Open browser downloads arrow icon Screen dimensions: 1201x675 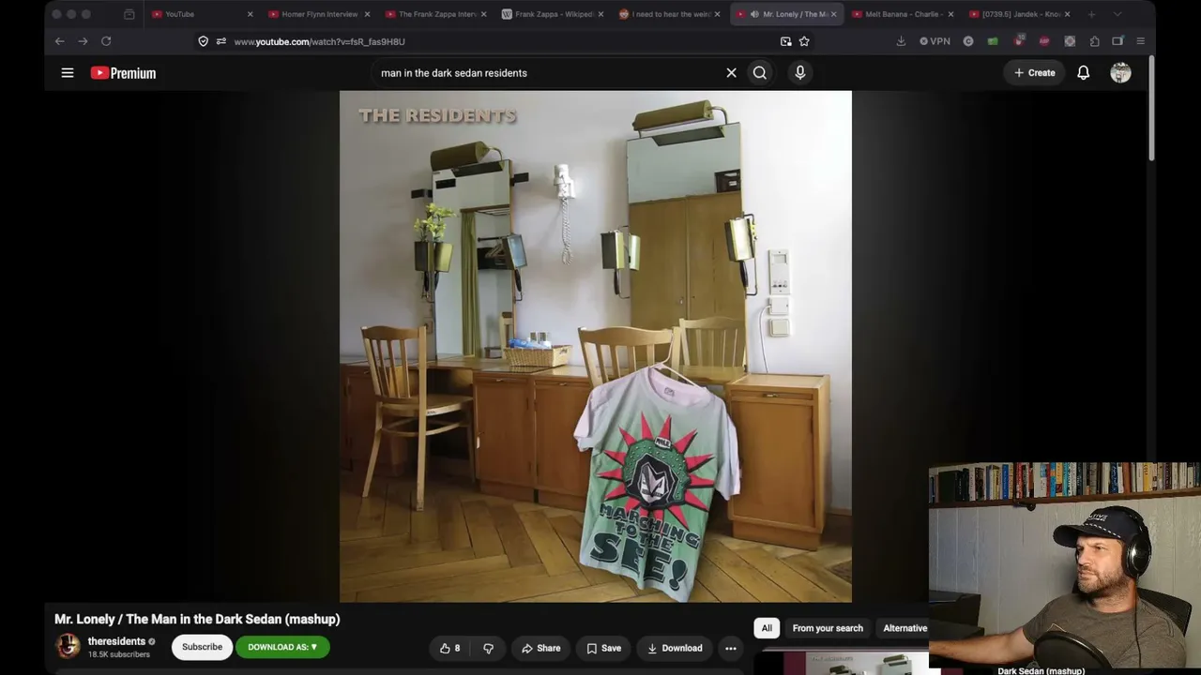click(x=901, y=41)
